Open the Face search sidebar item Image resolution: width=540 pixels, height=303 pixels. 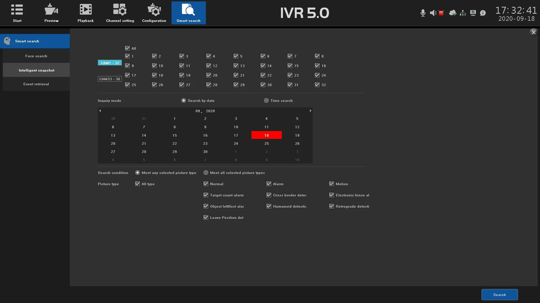36,56
